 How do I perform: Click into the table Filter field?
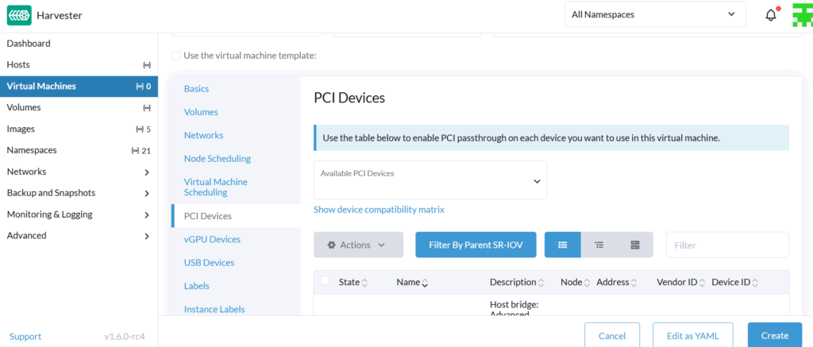[x=726, y=245]
